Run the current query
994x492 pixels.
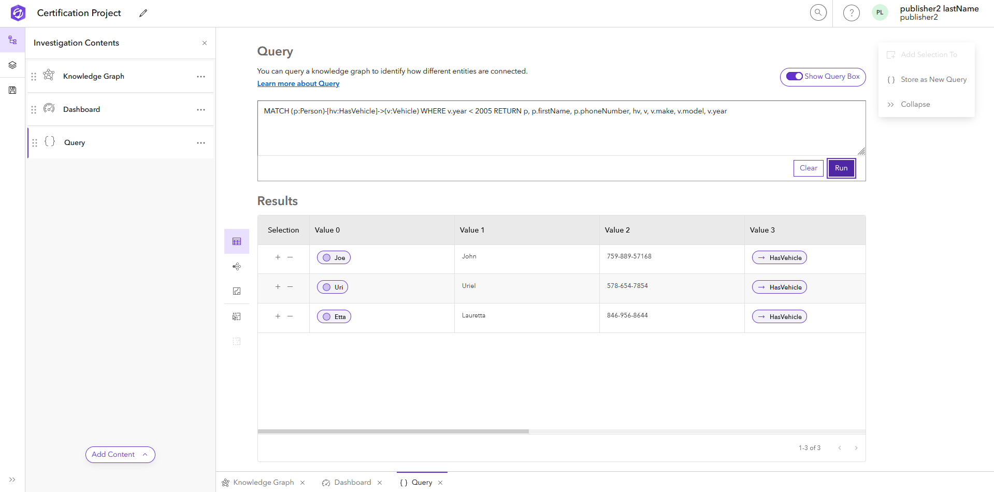(x=841, y=168)
